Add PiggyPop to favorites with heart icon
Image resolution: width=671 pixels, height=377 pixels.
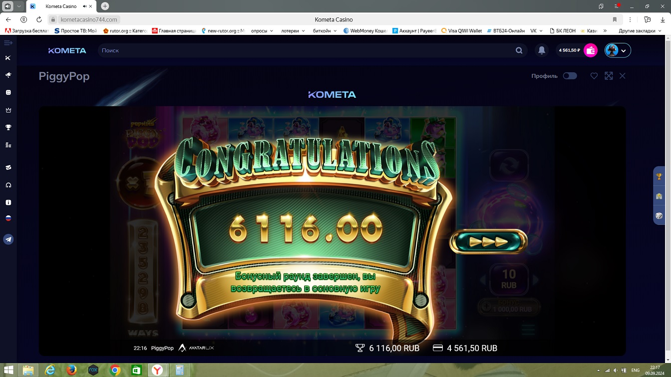coord(594,76)
